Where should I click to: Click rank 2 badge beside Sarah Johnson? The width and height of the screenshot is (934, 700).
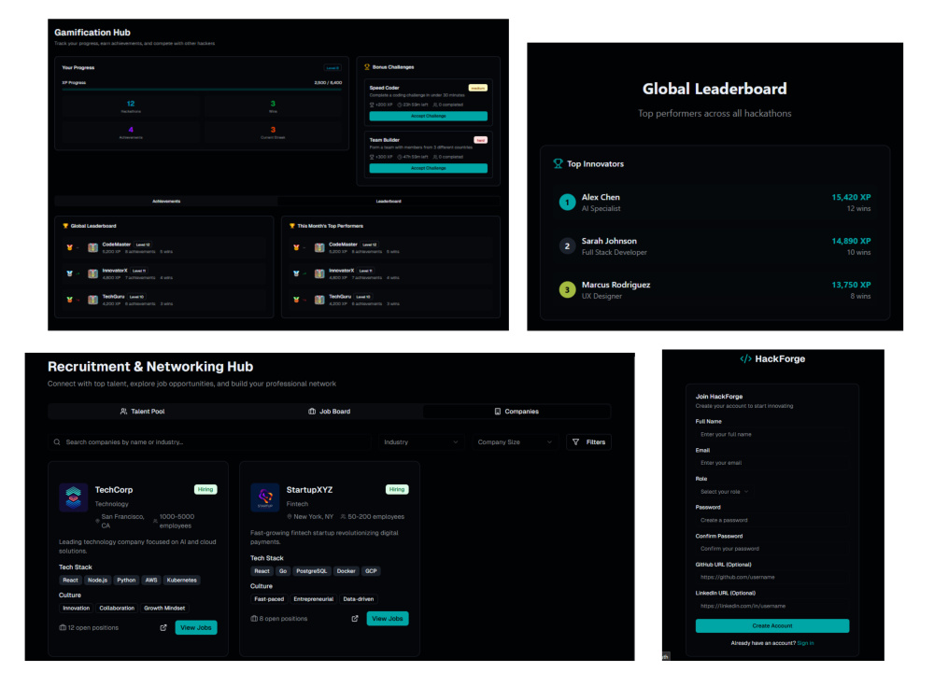pyautogui.click(x=567, y=245)
